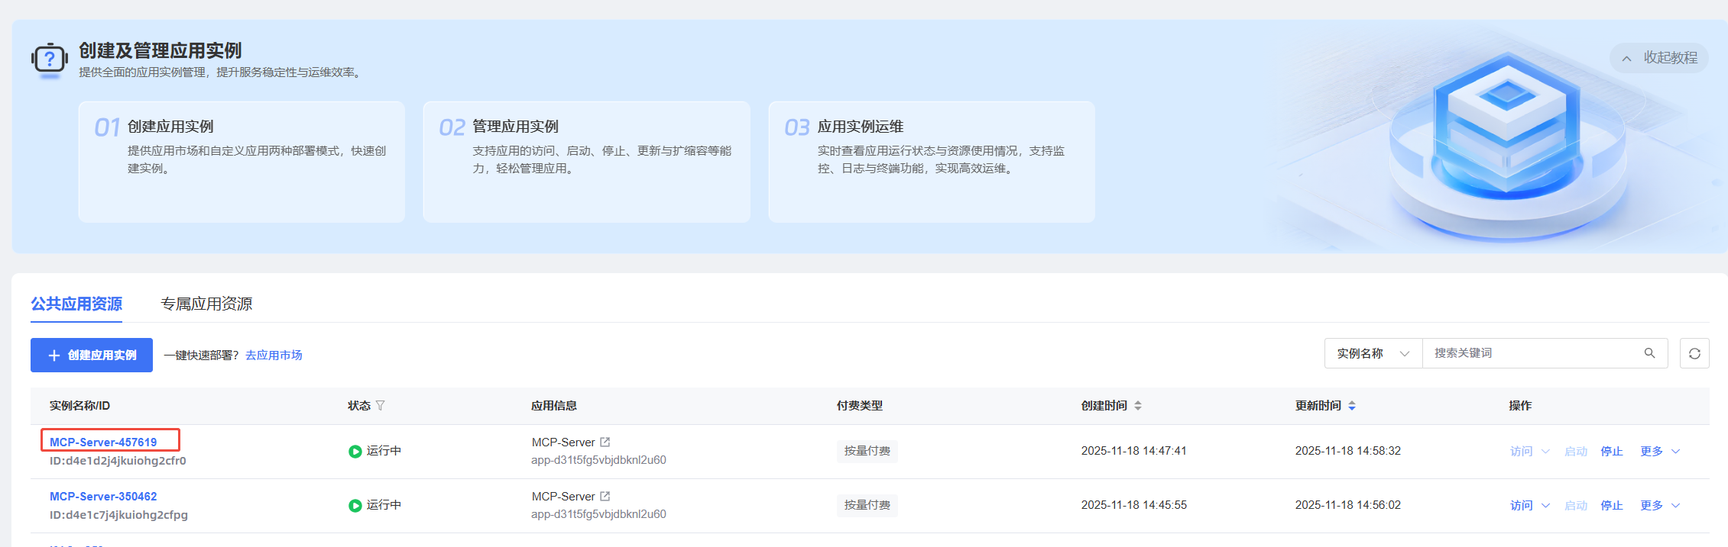Sort by creation time column arrows
This screenshot has height=547, width=1728.
(1138, 406)
